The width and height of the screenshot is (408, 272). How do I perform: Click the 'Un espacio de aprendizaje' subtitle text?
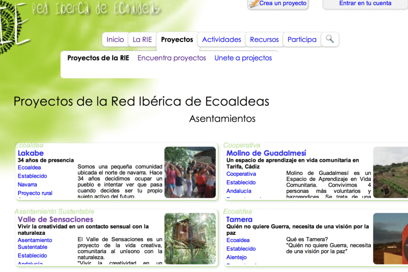point(293,163)
